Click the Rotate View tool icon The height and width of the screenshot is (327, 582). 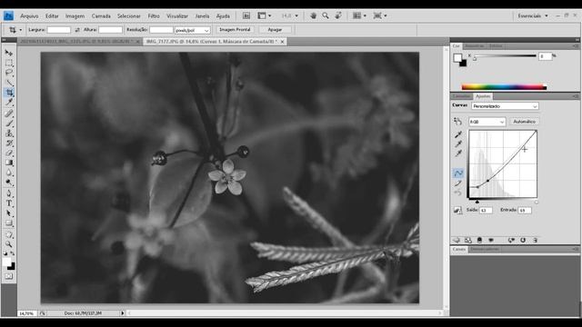[x=338, y=16]
